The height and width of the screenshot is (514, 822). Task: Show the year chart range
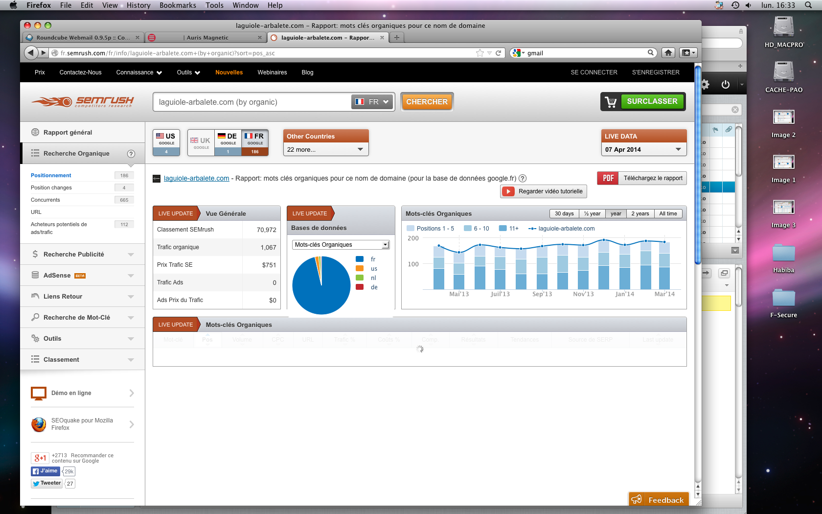tap(616, 213)
